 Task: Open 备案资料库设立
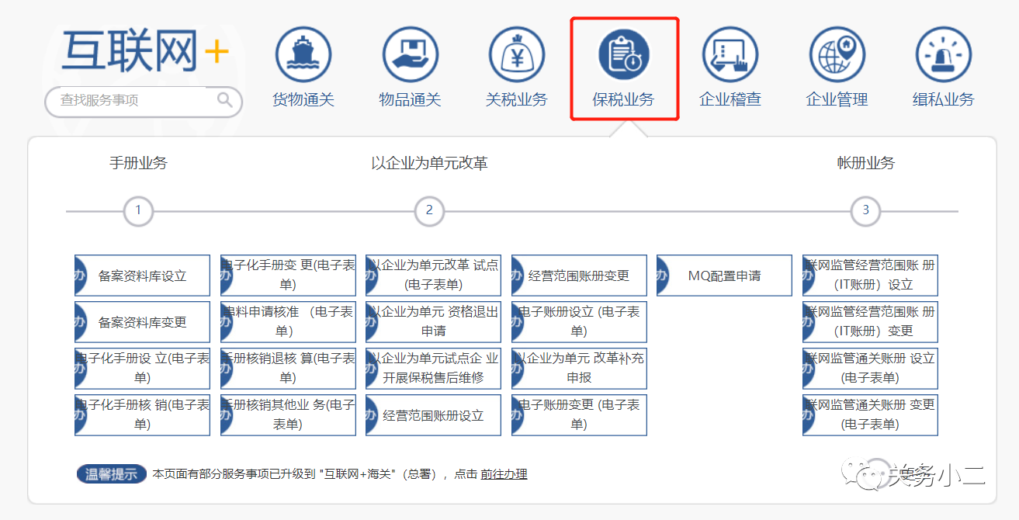click(142, 276)
